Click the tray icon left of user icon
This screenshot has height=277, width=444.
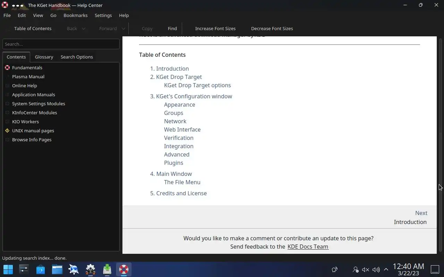tap(335, 269)
